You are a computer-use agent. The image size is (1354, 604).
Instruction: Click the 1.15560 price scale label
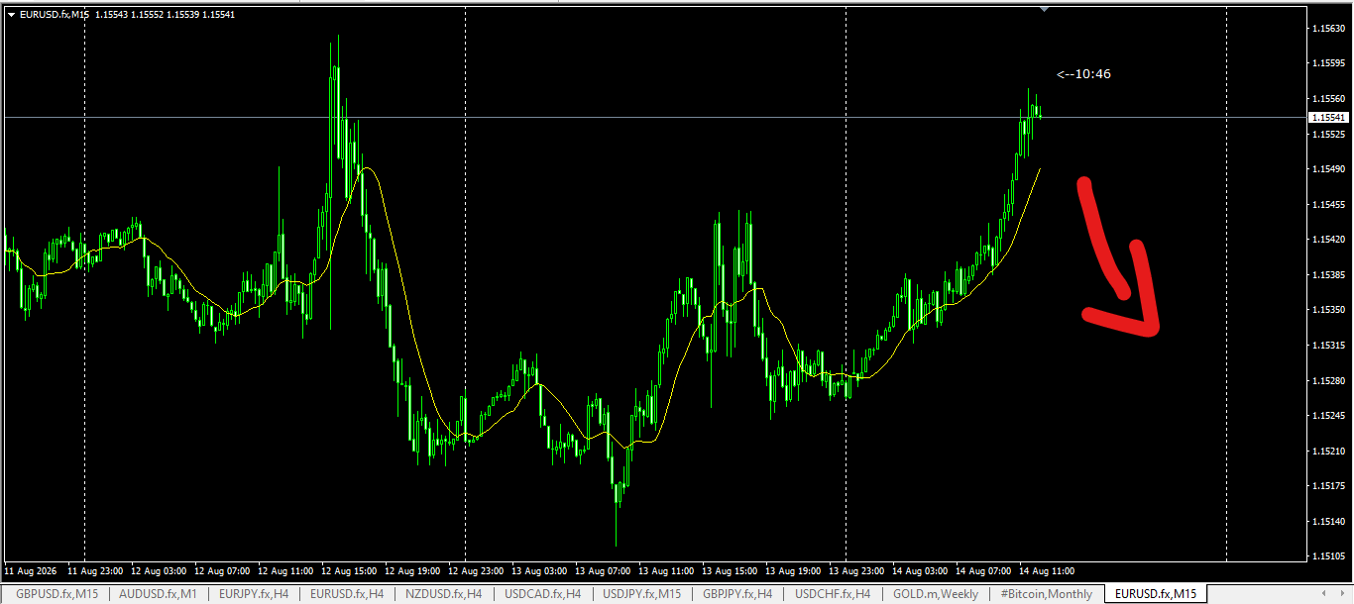1327,99
